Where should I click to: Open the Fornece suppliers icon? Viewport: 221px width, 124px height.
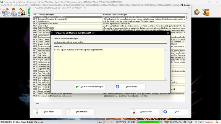click(x=14, y=12)
